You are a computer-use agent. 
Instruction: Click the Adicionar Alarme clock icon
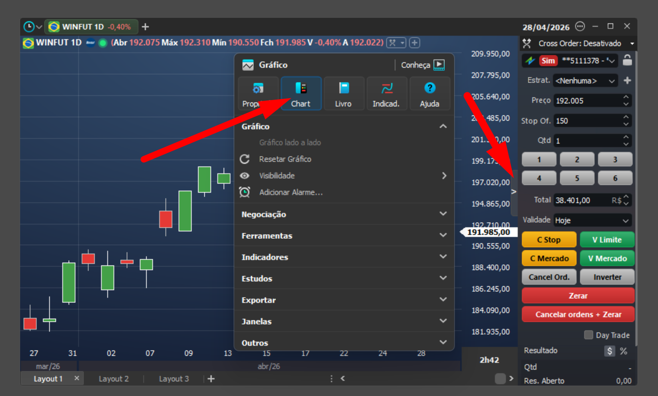245,192
